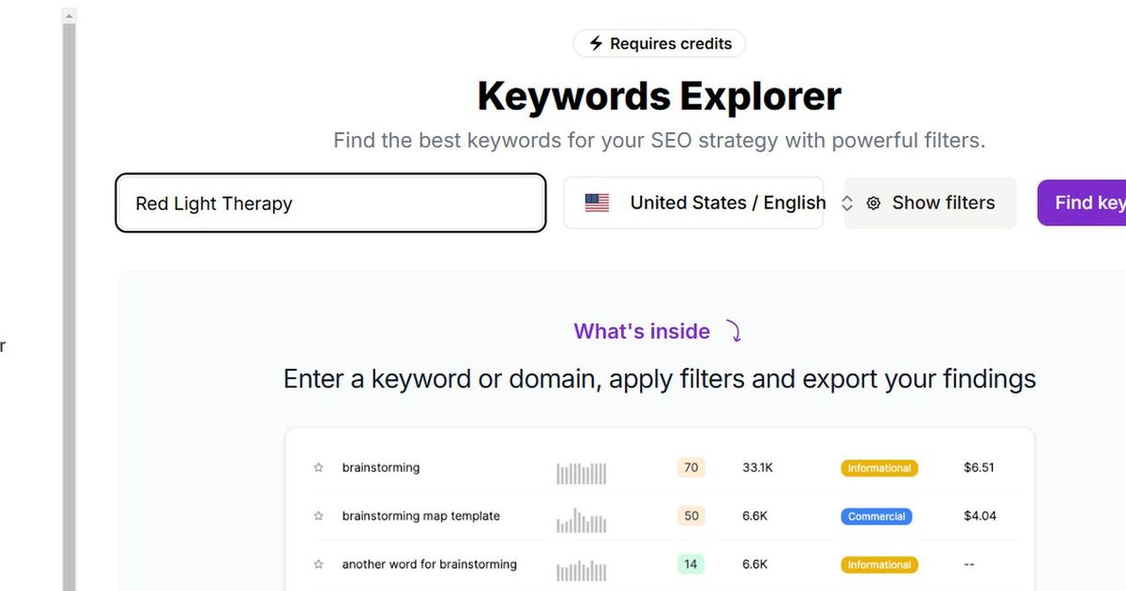Favorite the keyword another word for brainstorming
1126x591 pixels.
coord(317,564)
